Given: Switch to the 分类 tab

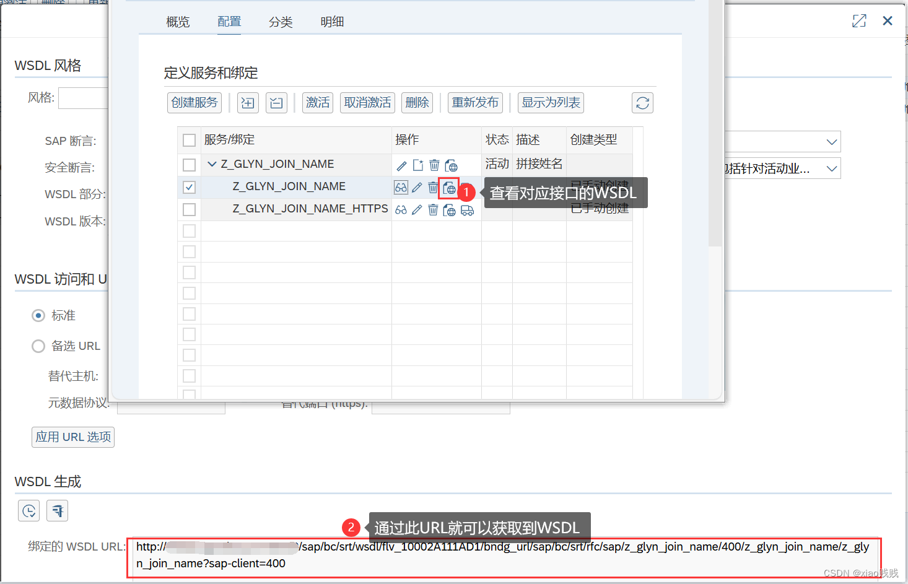Looking at the screenshot, I should [281, 22].
